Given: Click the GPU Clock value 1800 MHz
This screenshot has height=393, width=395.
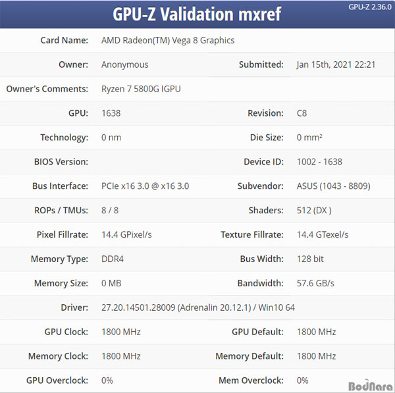Looking at the screenshot, I should [121, 332].
